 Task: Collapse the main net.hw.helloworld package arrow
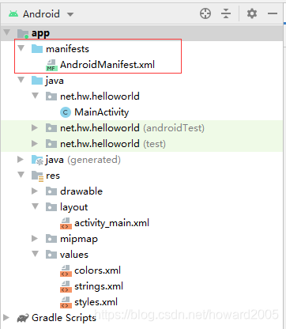point(36,96)
